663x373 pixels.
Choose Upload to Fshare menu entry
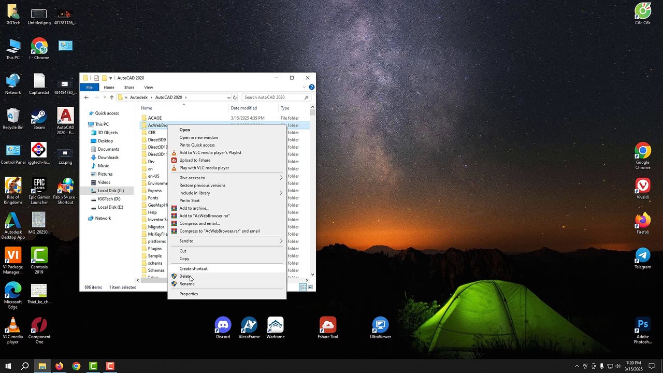point(227,160)
